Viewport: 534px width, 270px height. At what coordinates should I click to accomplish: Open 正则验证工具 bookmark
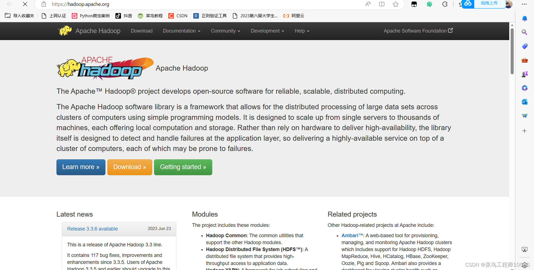point(210,16)
